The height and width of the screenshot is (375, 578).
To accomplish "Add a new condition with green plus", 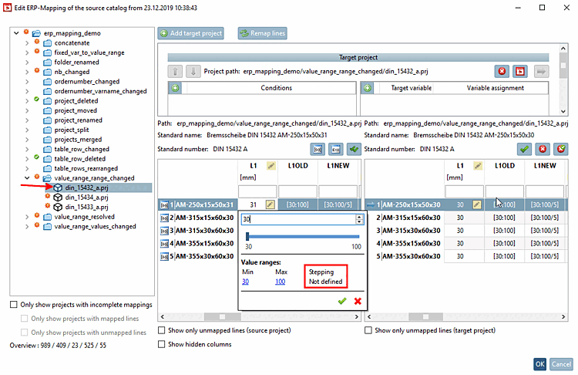I will [x=176, y=88].
